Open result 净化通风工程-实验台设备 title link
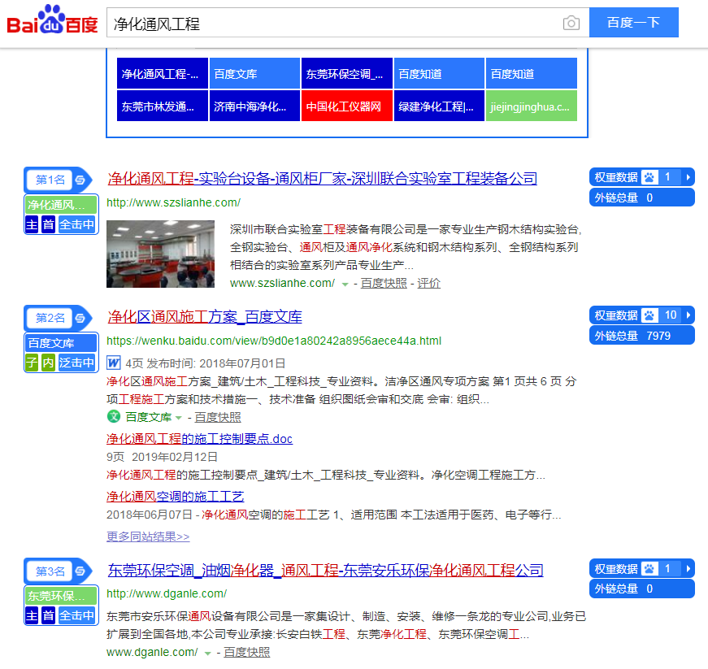Image resolution: width=708 pixels, height=669 pixels. tap(323, 179)
